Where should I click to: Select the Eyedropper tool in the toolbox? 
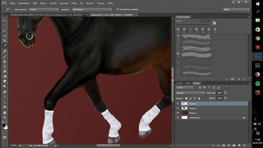[x=5, y=46]
